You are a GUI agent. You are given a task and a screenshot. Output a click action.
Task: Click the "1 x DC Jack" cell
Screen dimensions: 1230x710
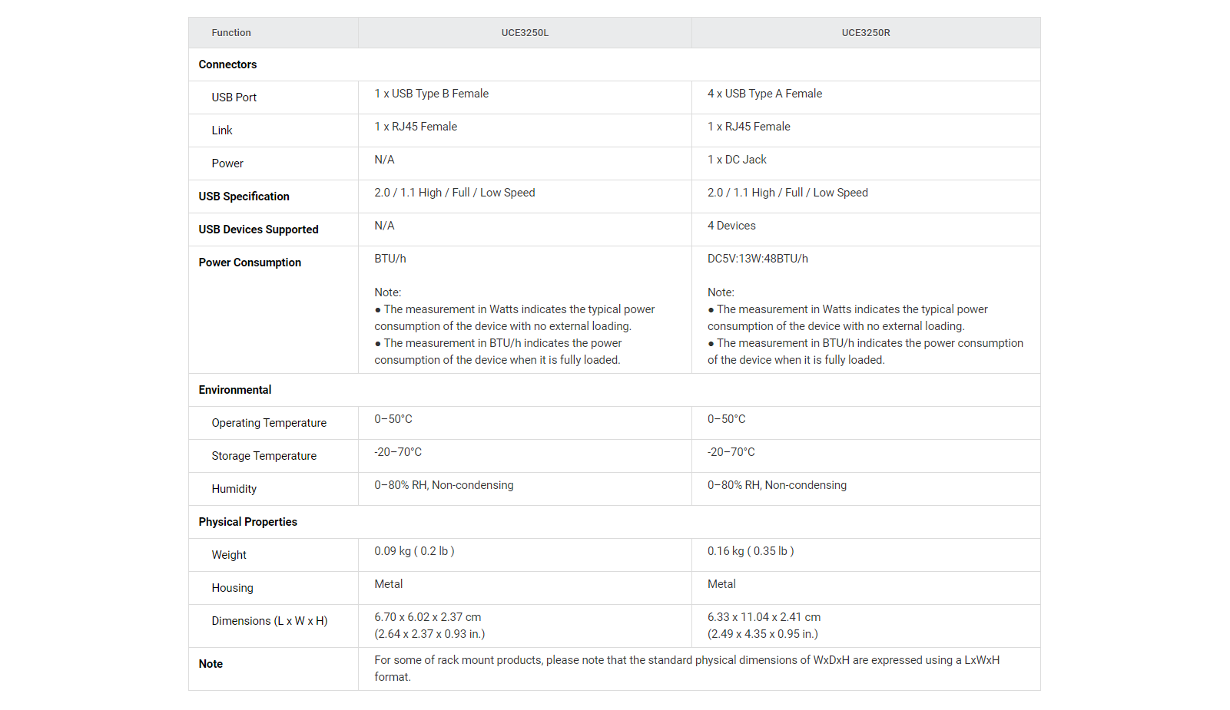737,160
